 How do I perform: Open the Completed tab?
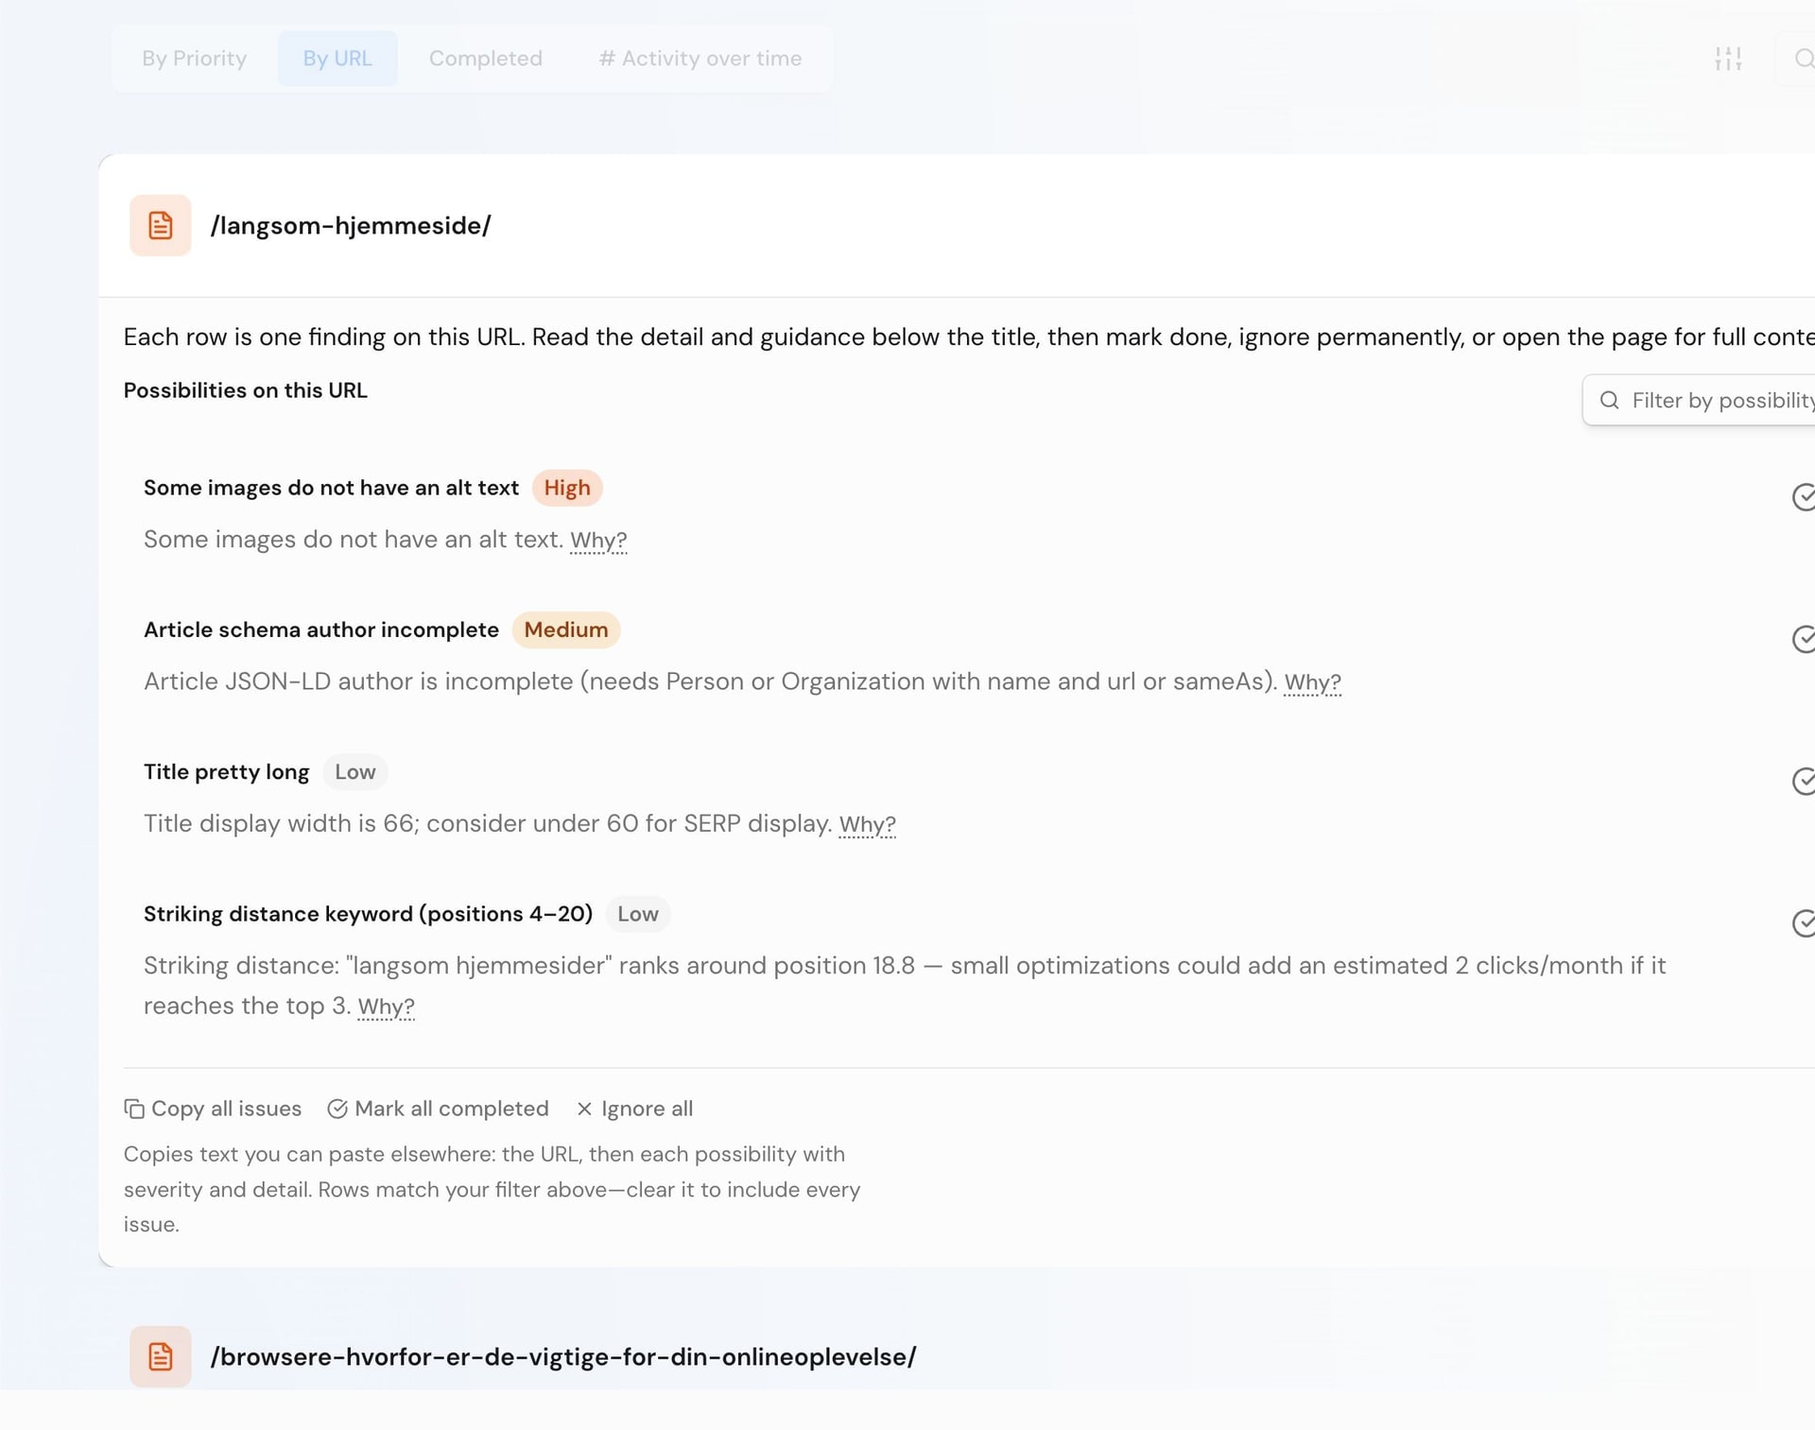pos(486,59)
